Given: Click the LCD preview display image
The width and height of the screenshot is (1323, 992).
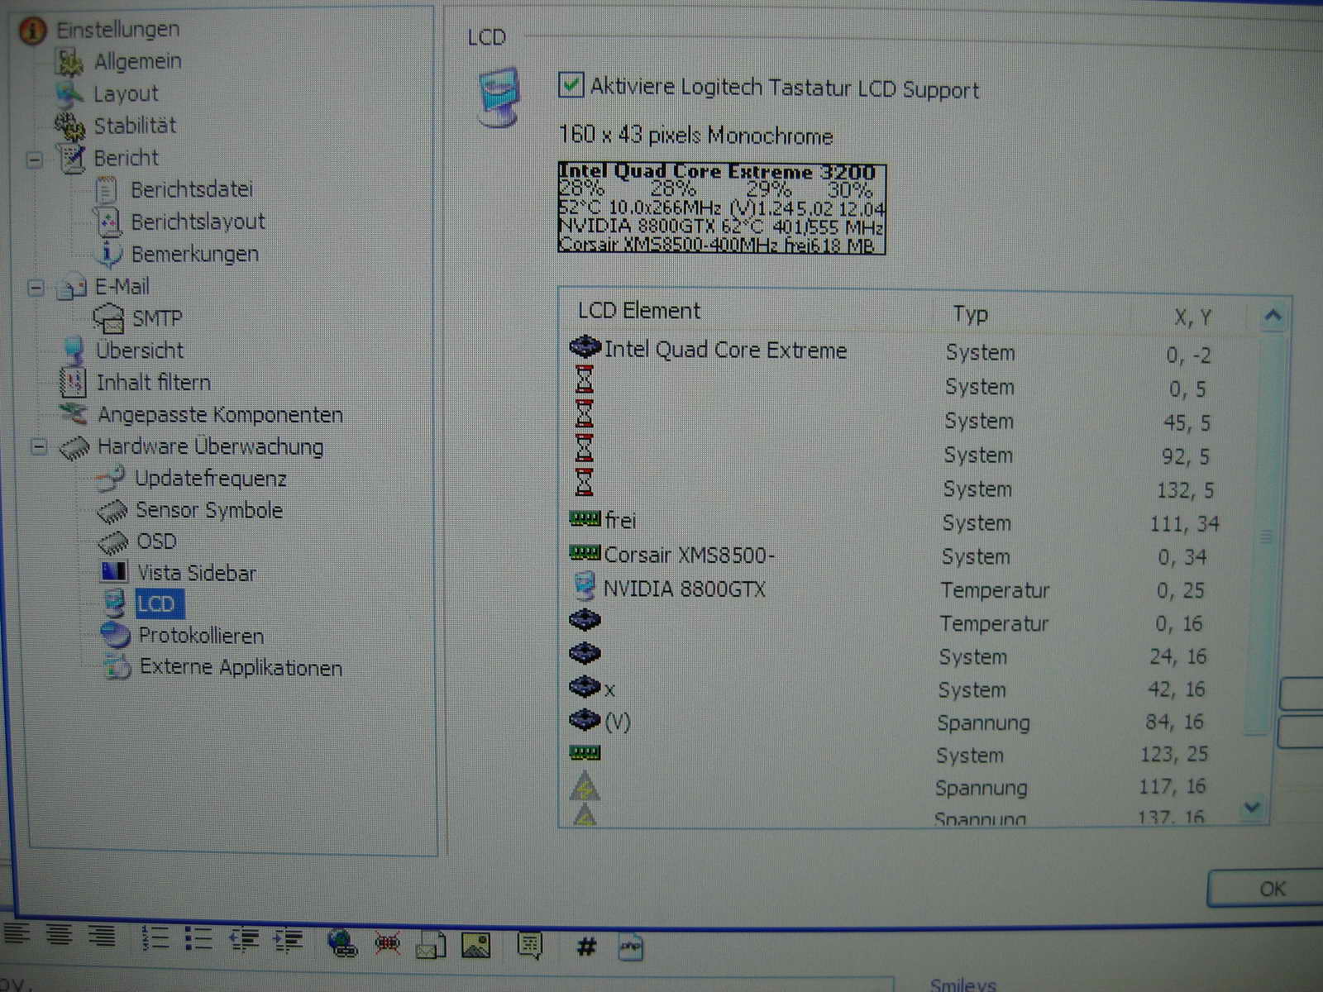Looking at the screenshot, I should pos(722,208).
